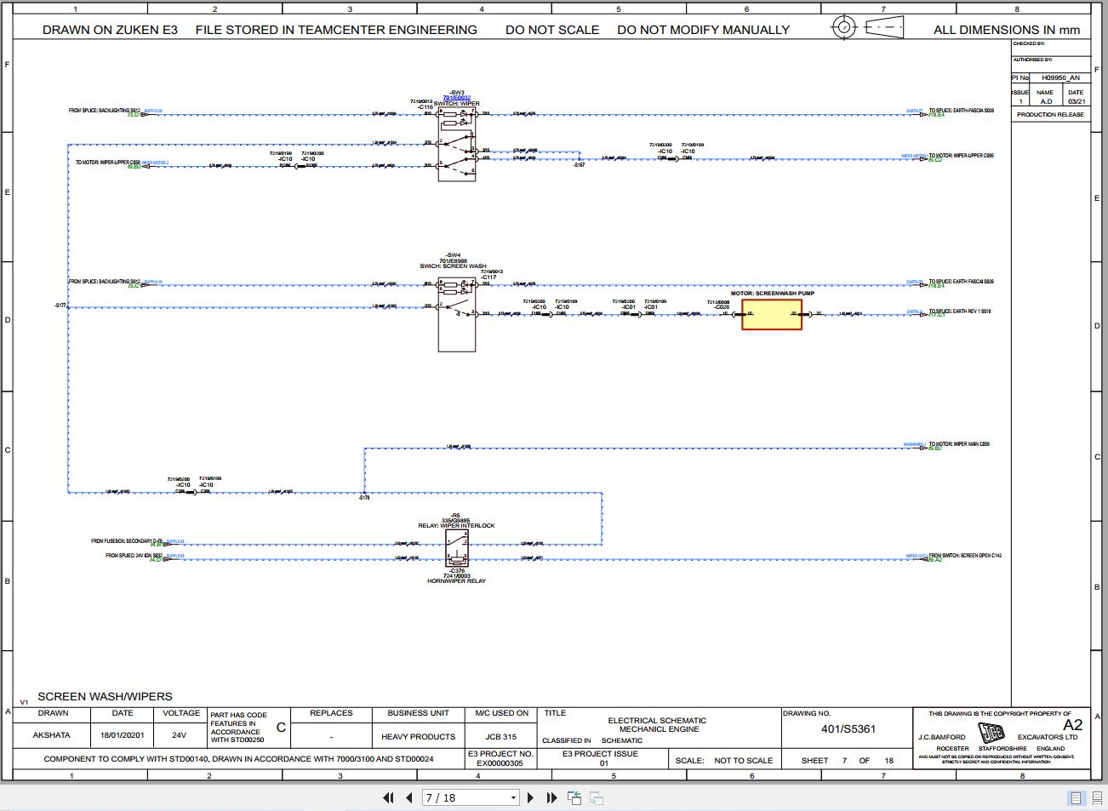Click the S178 splice label
The height and width of the screenshot is (811, 1108).
(364, 498)
